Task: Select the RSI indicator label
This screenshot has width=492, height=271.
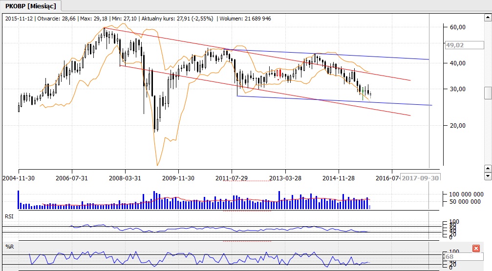Action: [x=9, y=216]
